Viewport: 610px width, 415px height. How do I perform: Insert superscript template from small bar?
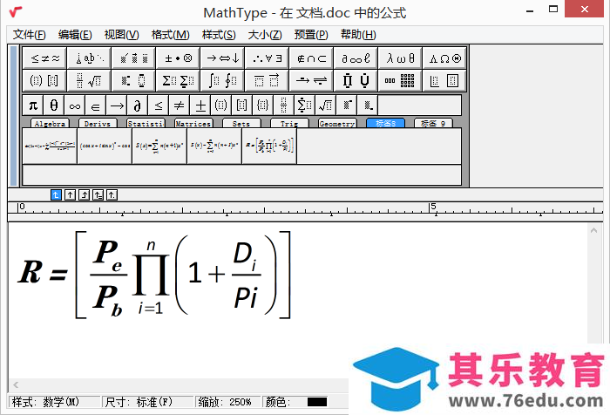[347, 105]
